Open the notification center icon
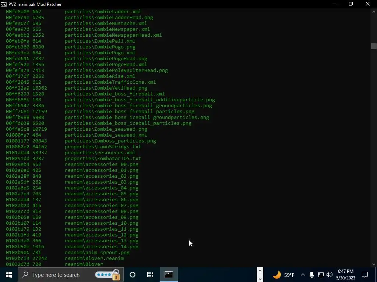 pos(365,275)
